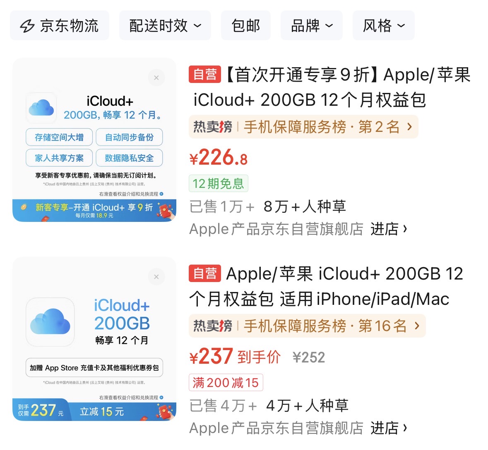Open the 首次开通专享9折 iCloud+ product title

(329, 87)
